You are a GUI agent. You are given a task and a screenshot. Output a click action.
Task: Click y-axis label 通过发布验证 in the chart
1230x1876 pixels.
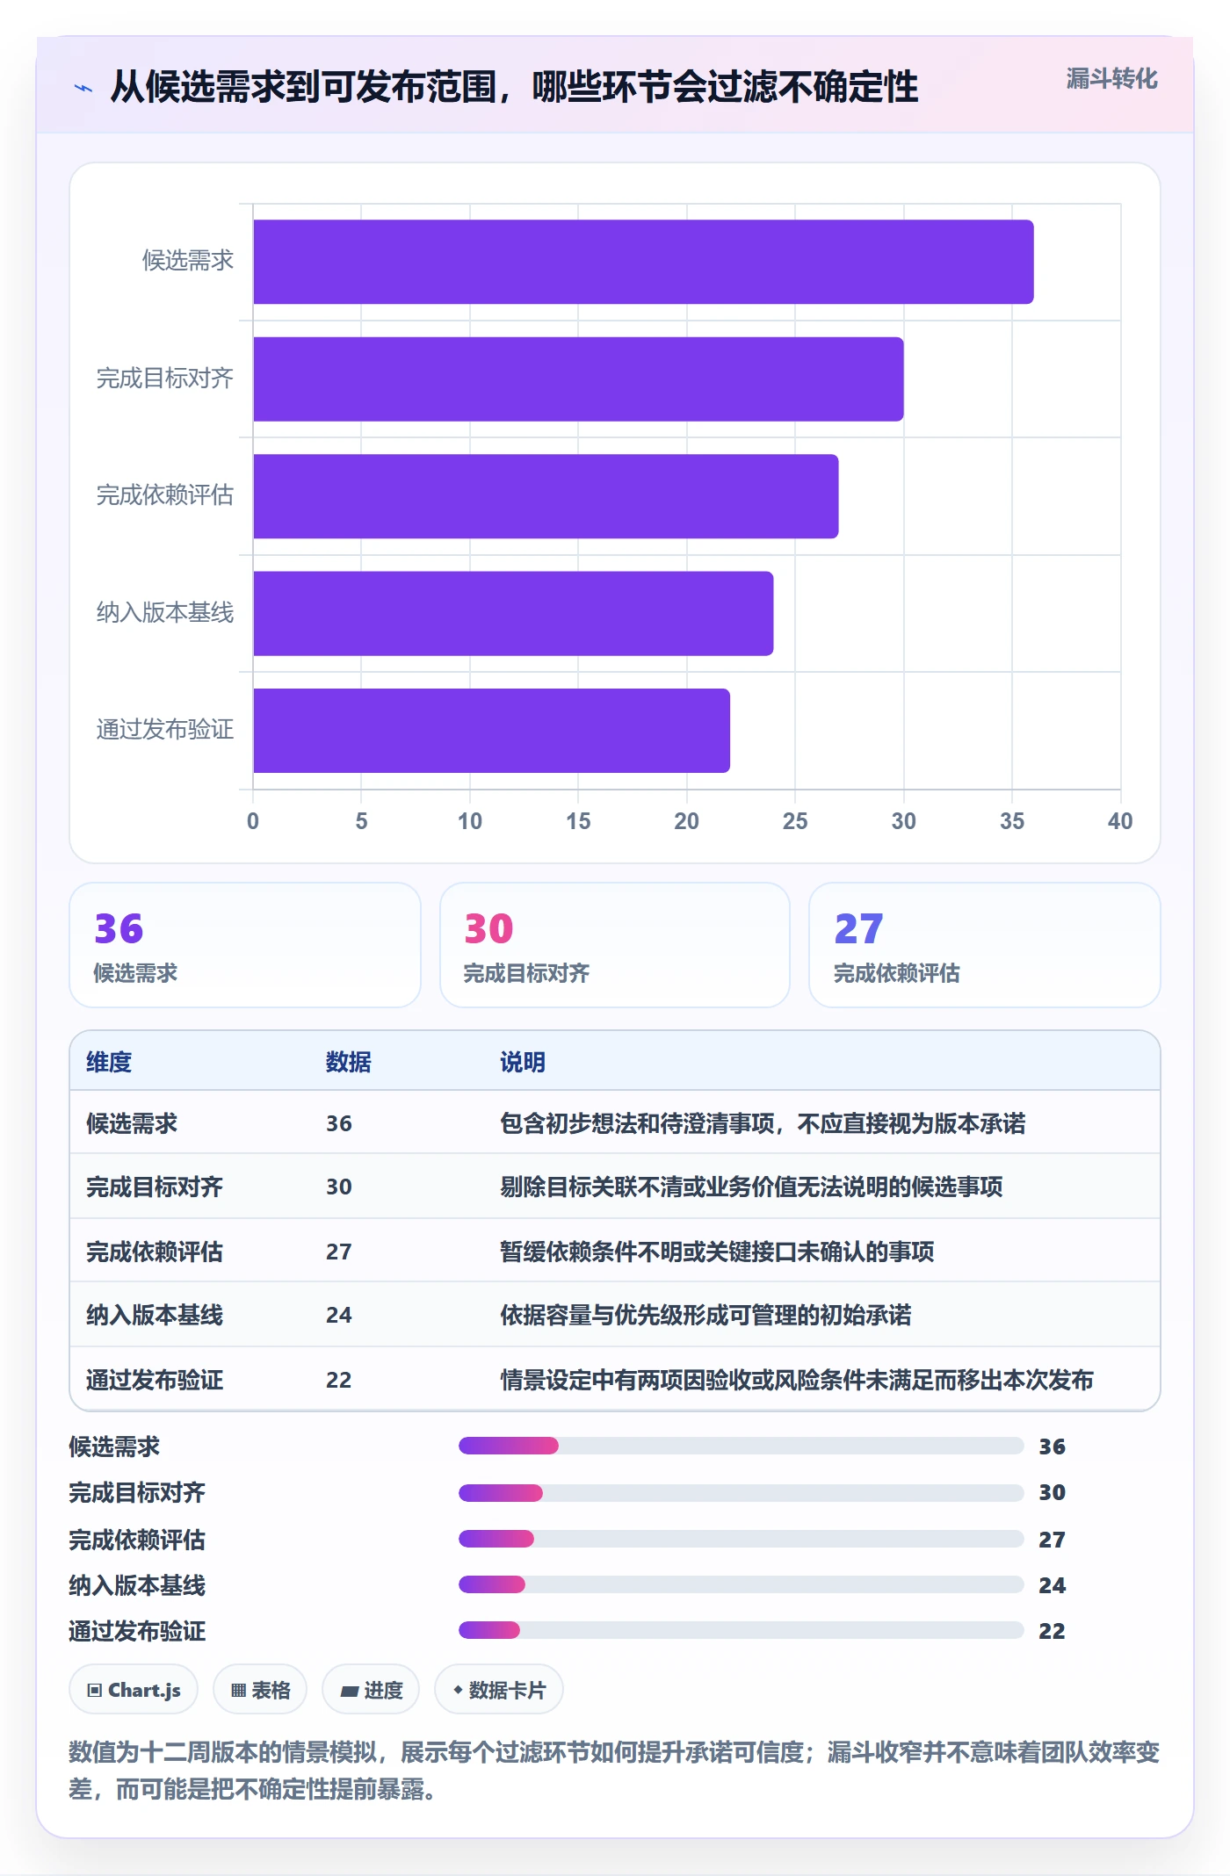pos(165,729)
